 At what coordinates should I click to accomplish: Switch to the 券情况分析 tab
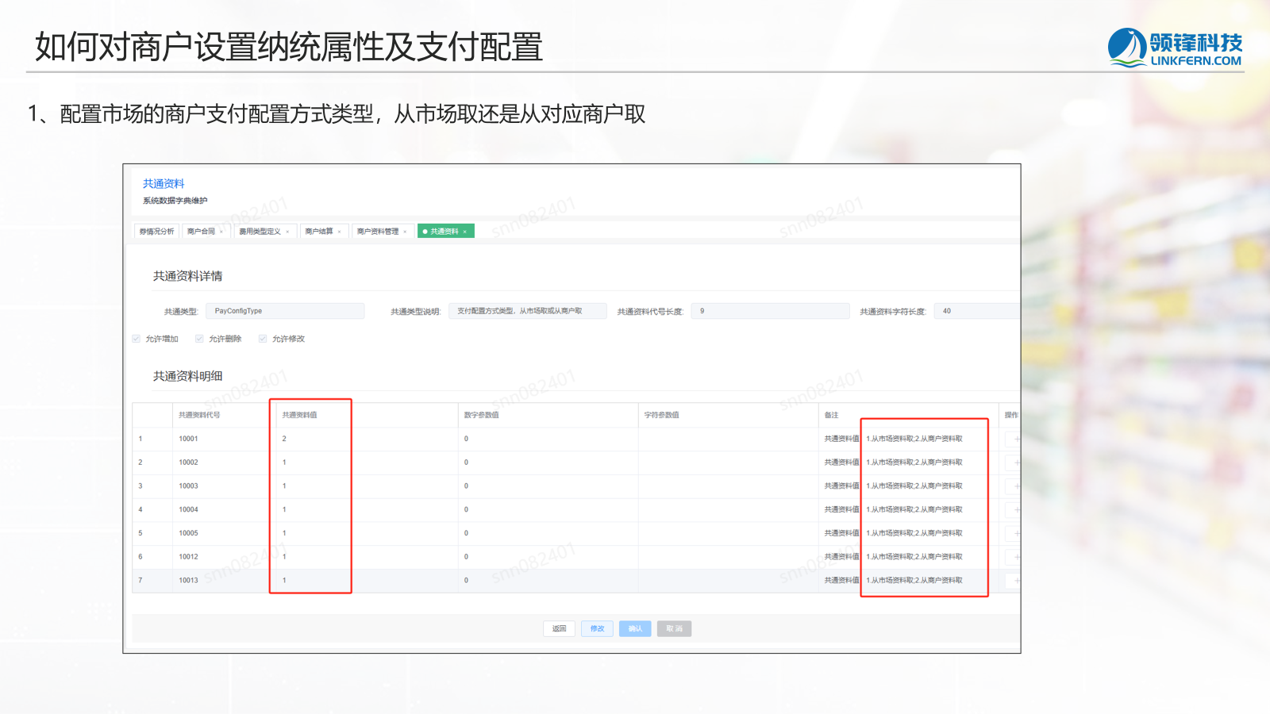pyautogui.click(x=156, y=232)
